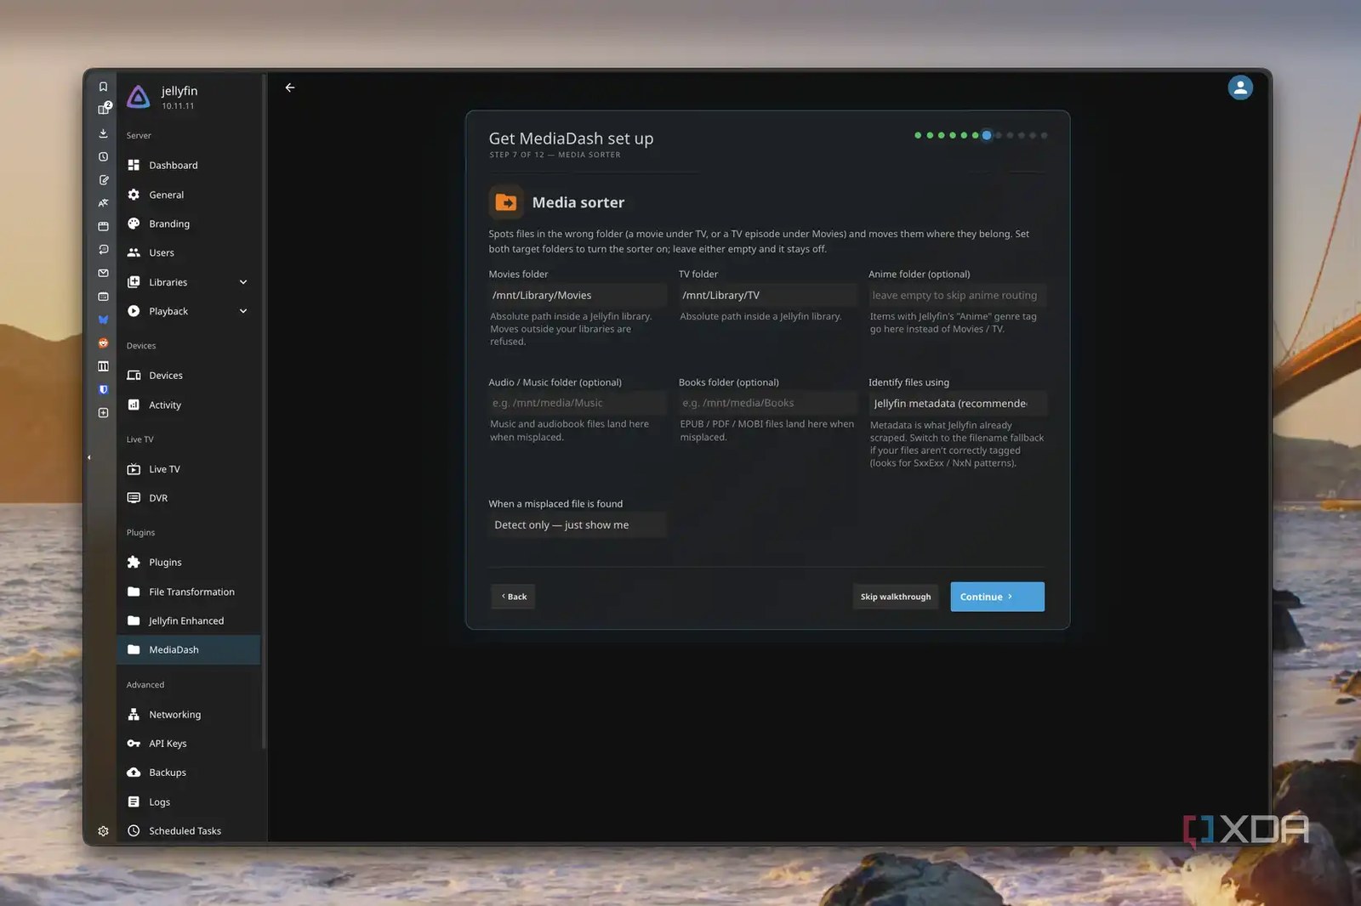
Task: Add a new web panel with the plus icon
Action: (x=103, y=413)
